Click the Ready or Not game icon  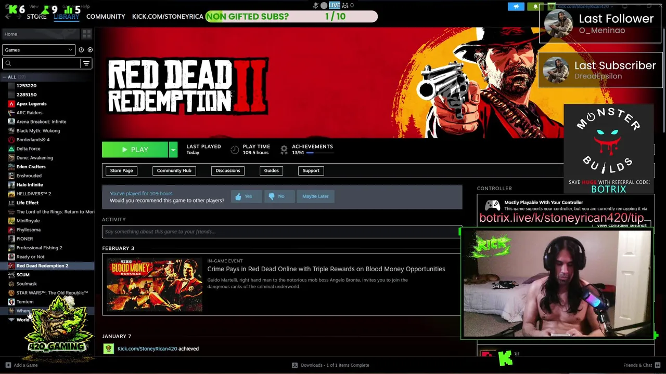point(11,257)
